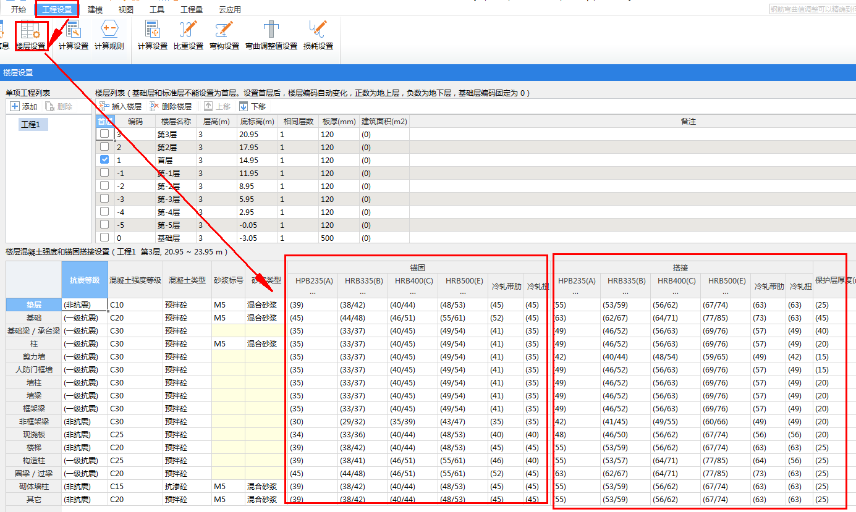
Task: Open the 比重设置 weight settings icon
Action: (188, 35)
